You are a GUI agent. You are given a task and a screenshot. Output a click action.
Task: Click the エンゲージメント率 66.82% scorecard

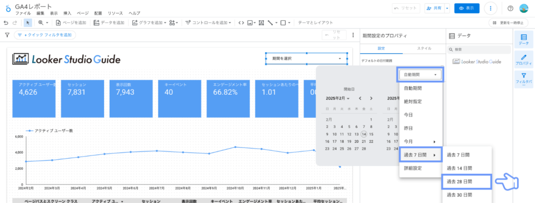pyautogui.click(x=228, y=98)
